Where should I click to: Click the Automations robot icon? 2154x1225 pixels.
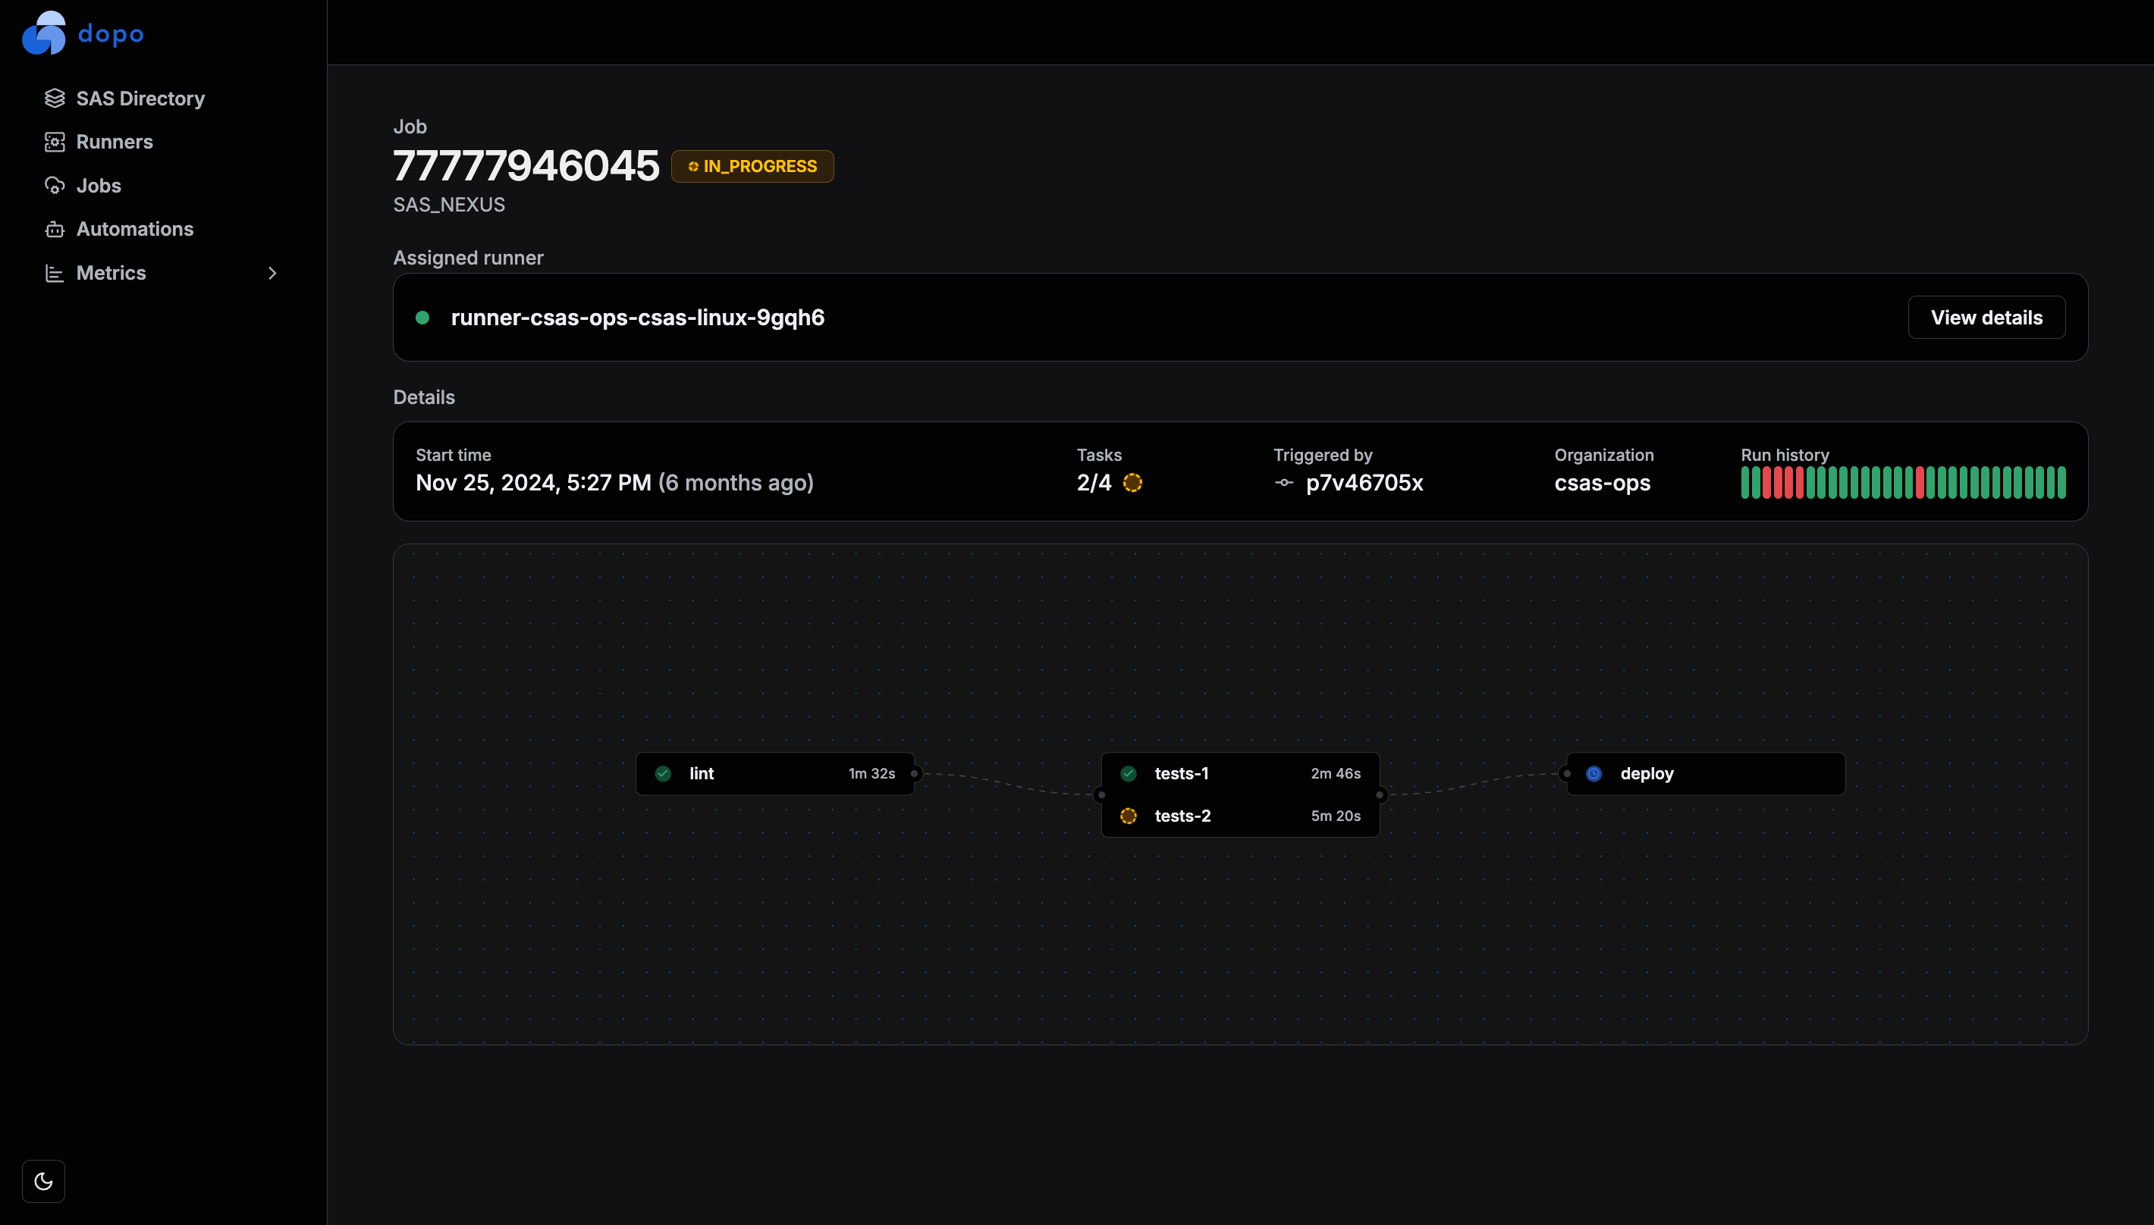[55, 230]
